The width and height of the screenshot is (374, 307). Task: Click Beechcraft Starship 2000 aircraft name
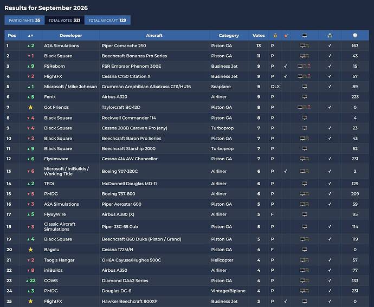[128, 148]
